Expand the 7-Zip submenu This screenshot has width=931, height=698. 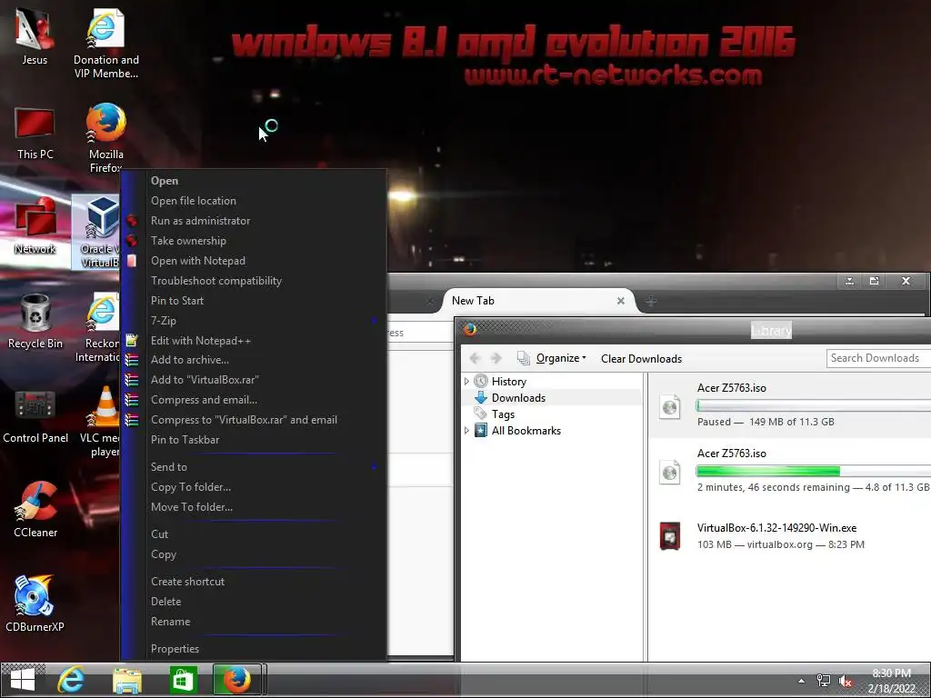coord(253,321)
